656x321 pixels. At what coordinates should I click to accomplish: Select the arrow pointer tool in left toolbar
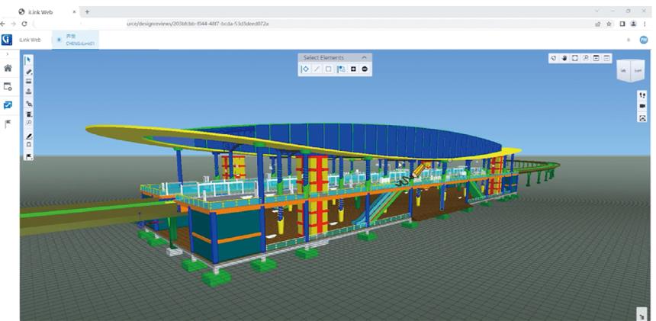29,59
